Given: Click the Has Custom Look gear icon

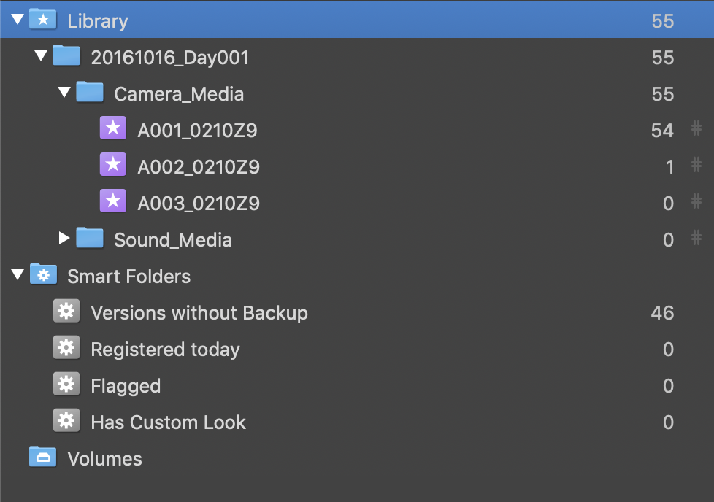Looking at the screenshot, I should click(66, 421).
